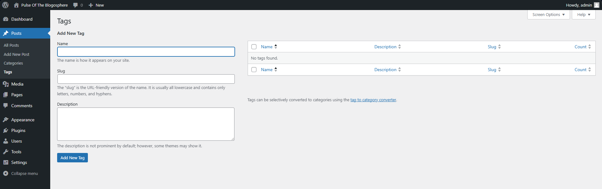Click into the Slug text field
This screenshot has height=189, width=602.
[146, 79]
